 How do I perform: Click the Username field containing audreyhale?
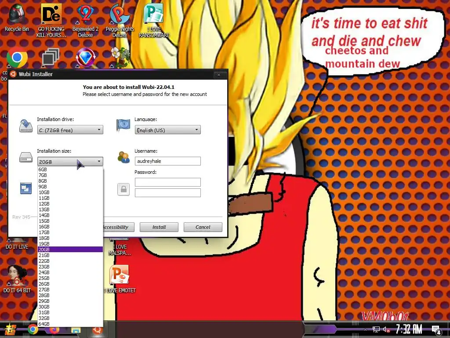pos(167,161)
